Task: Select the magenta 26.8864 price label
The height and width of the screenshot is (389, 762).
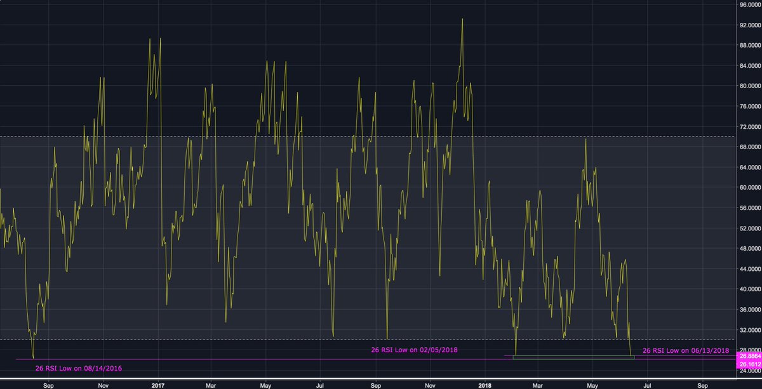Action: pos(749,357)
